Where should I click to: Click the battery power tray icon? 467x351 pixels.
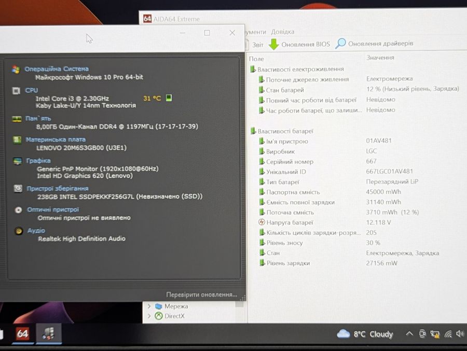[x=435, y=334]
